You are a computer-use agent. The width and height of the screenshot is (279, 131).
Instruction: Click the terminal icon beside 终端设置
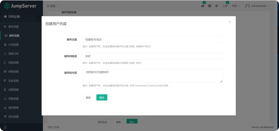click(x=5, y=72)
